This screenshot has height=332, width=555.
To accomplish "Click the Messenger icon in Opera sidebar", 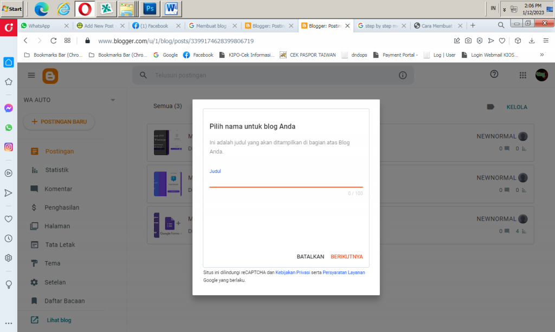I will (9, 108).
